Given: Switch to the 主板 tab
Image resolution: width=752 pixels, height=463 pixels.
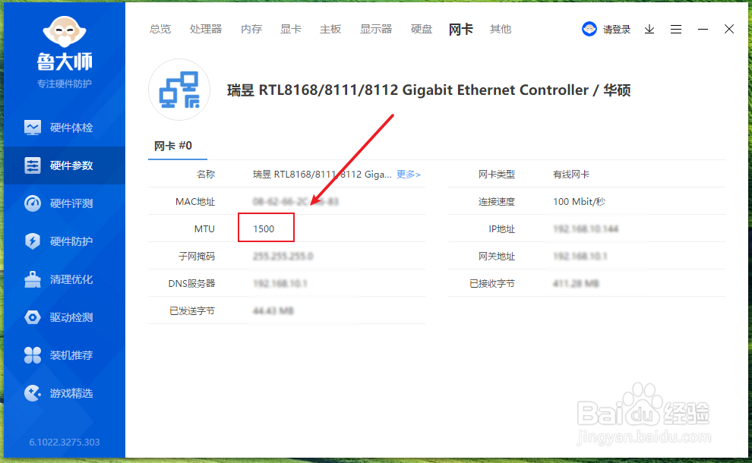Looking at the screenshot, I should (x=330, y=30).
